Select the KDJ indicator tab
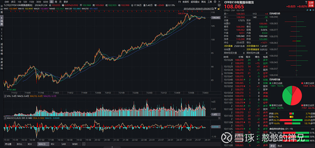Viewport: 315px width, 148px height. pos(30,144)
